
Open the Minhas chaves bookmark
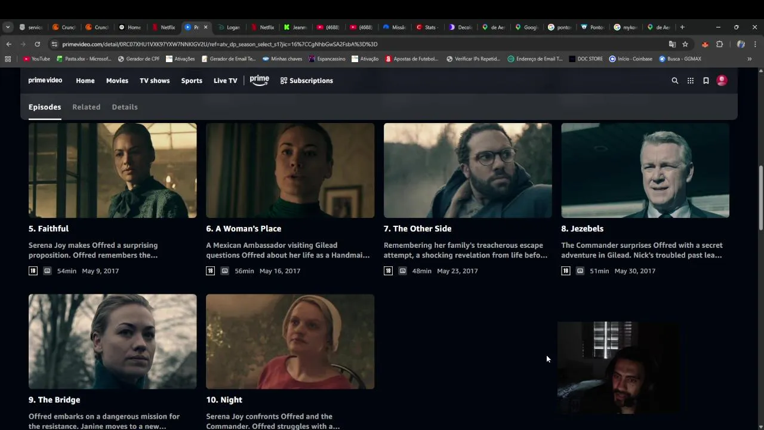pos(282,59)
